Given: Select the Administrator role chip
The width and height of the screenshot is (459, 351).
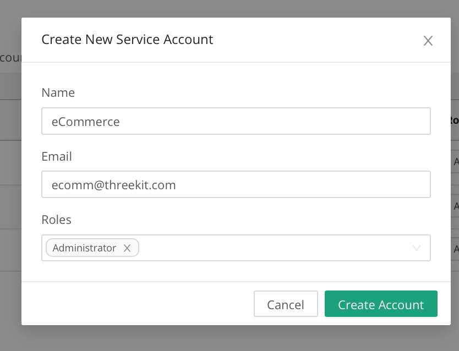Looking at the screenshot, I should pyautogui.click(x=84, y=248).
